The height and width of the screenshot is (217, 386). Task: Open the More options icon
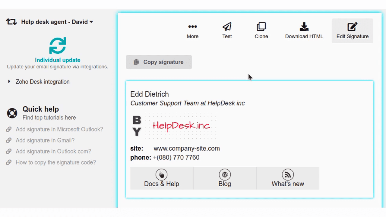click(192, 26)
